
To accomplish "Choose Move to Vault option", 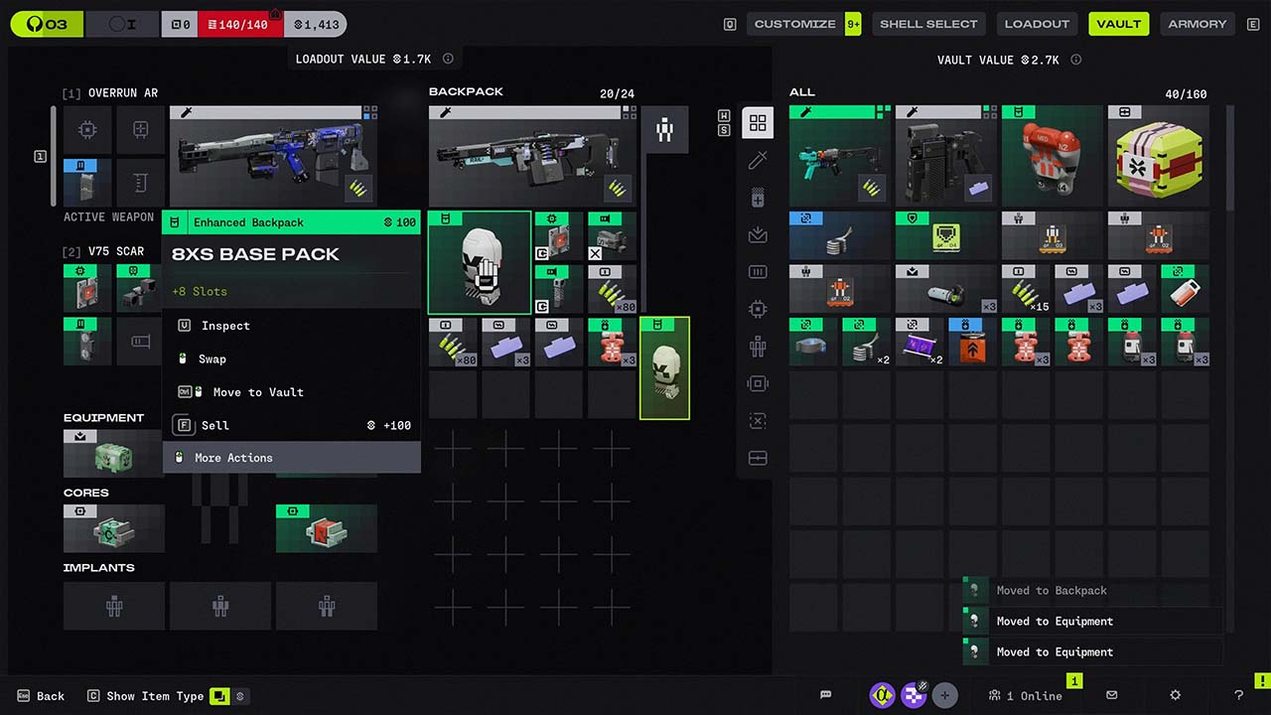I will tap(291, 392).
